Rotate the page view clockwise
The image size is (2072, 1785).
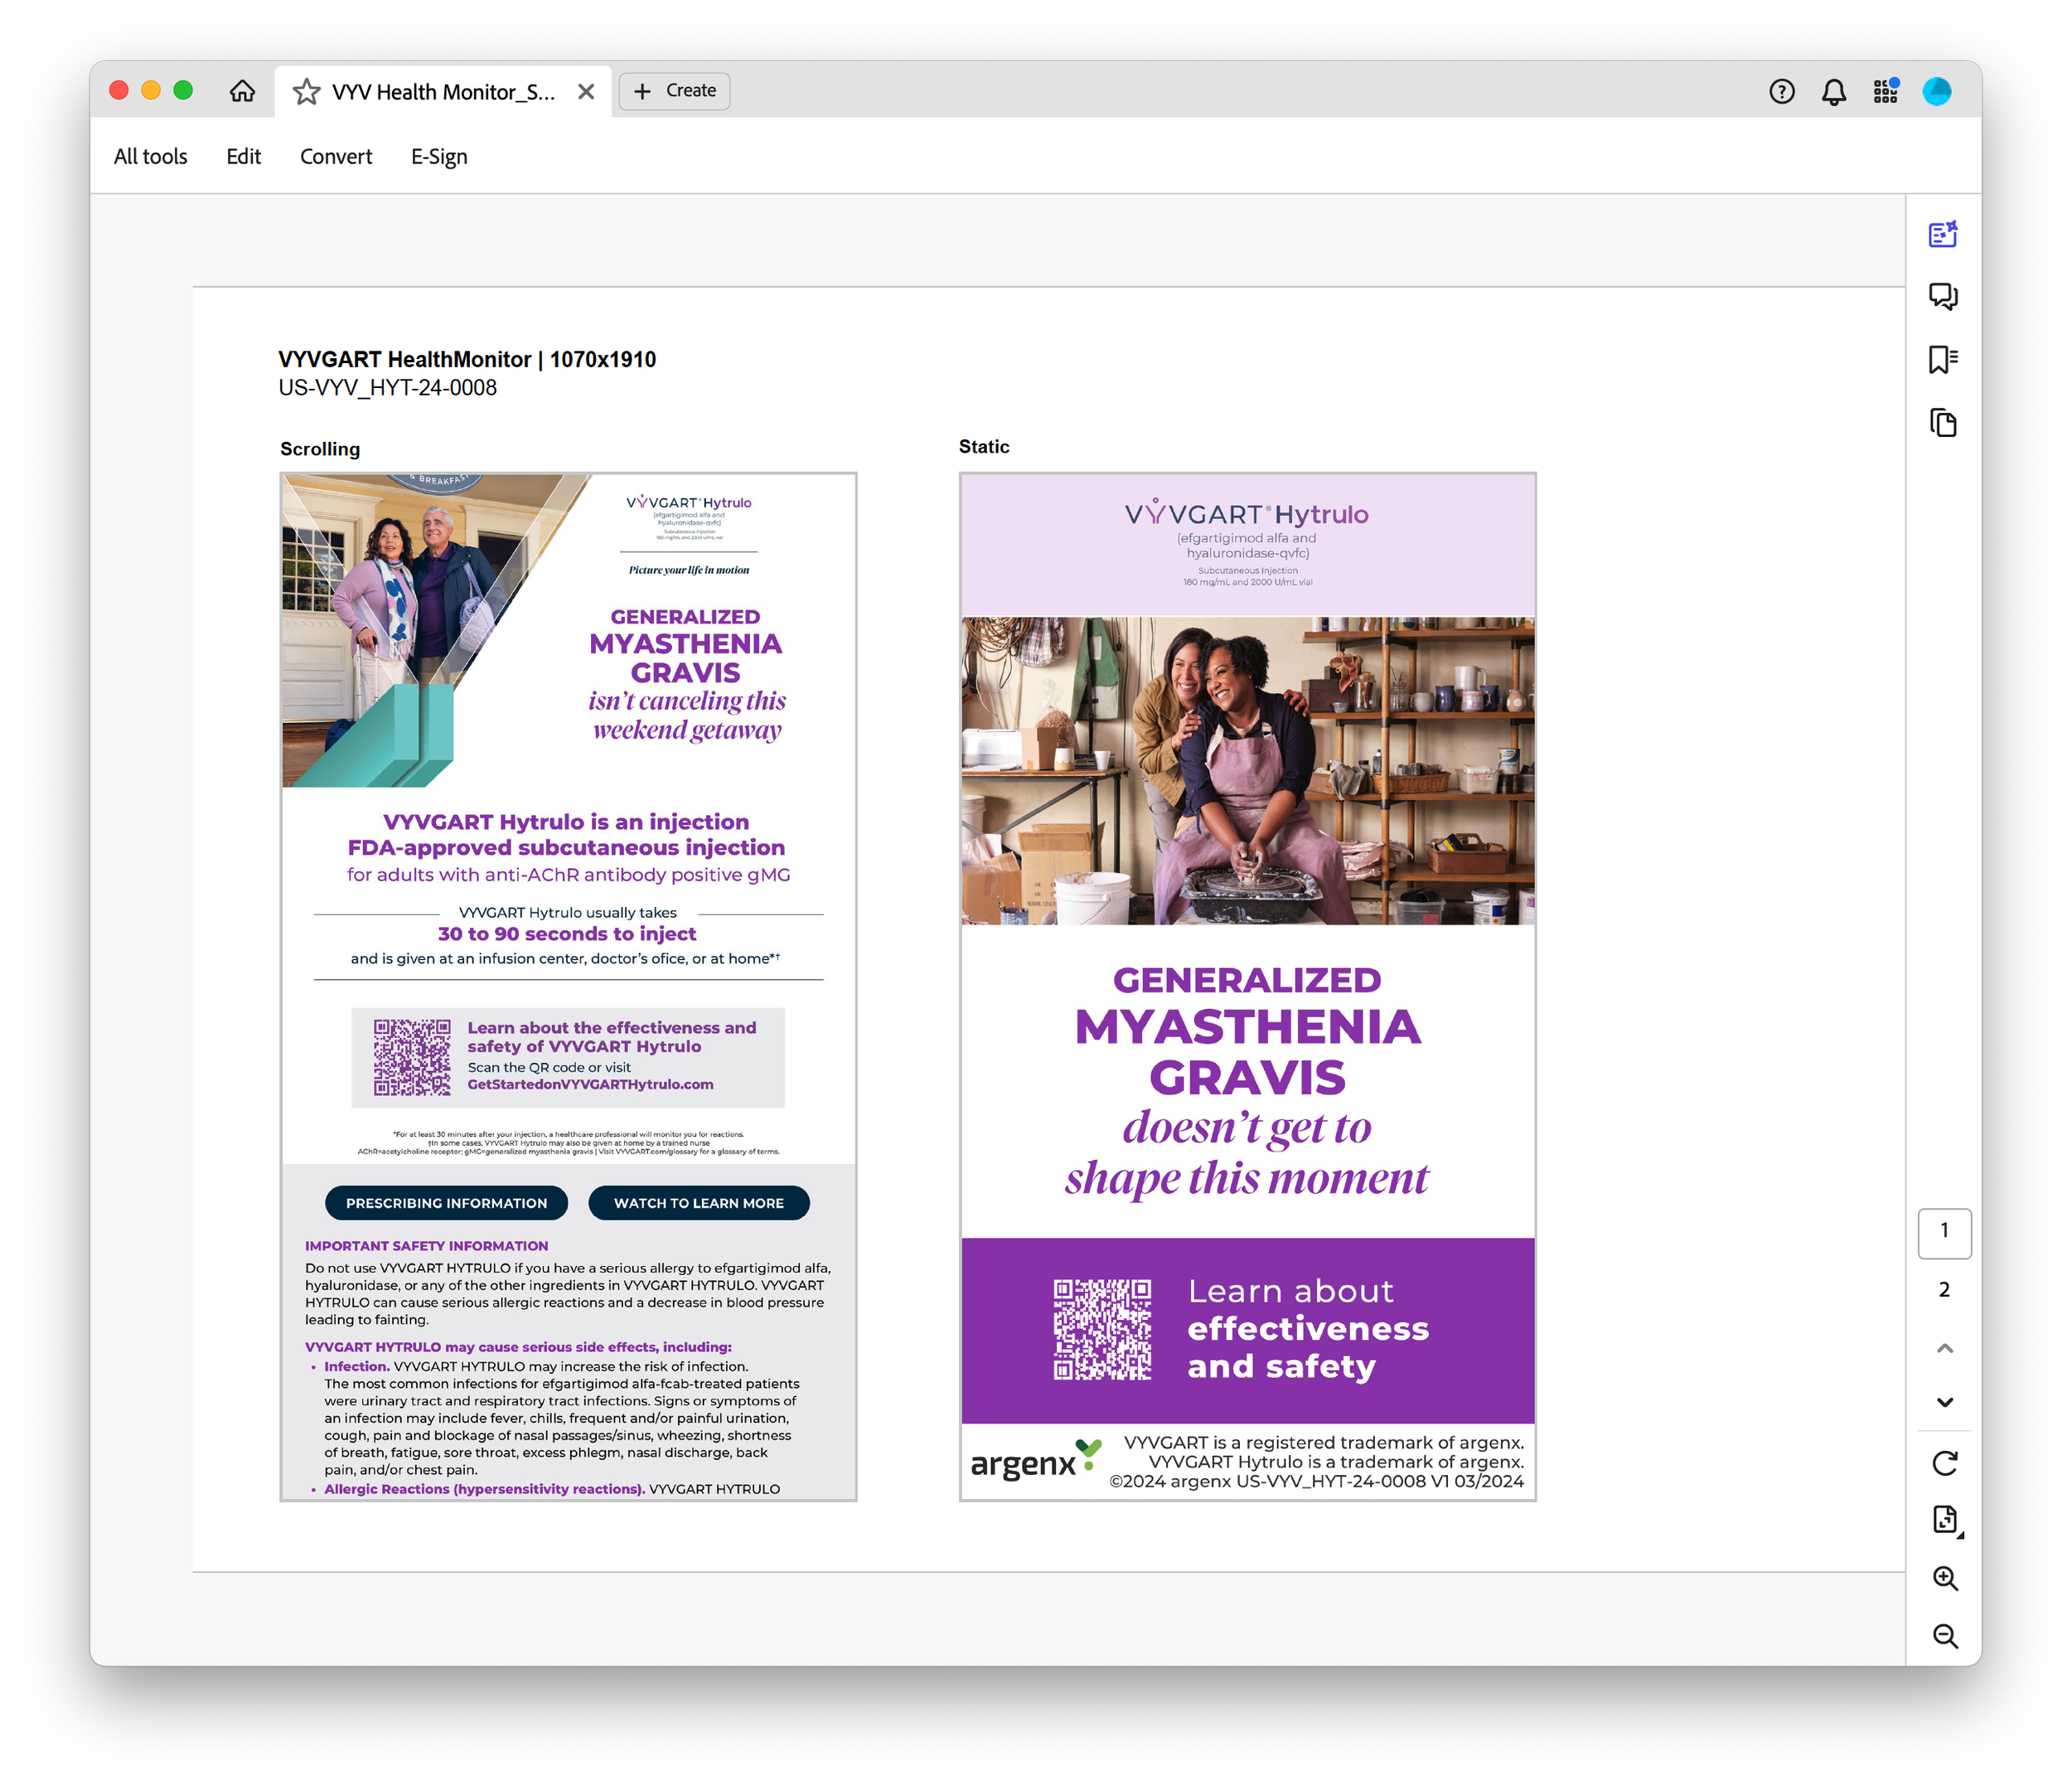coord(1944,1462)
